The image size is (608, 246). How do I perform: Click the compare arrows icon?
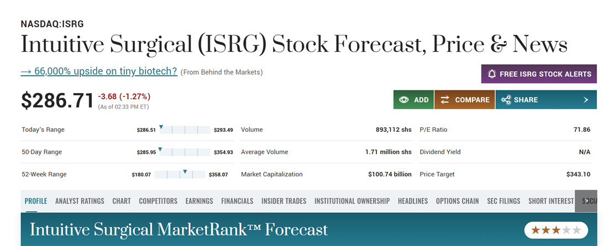444,100
